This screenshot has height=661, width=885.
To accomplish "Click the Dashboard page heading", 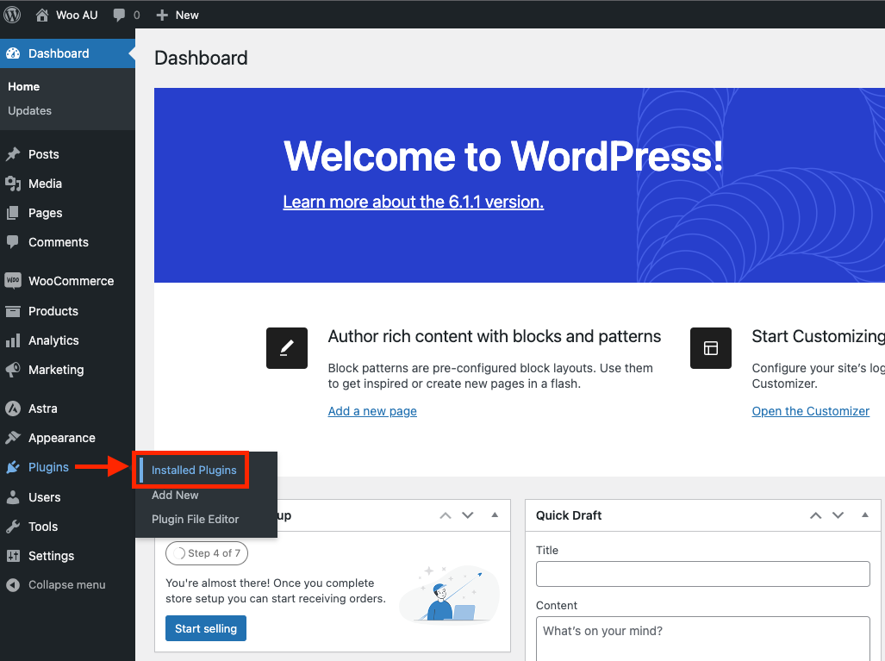I will (x=201, y=58).
